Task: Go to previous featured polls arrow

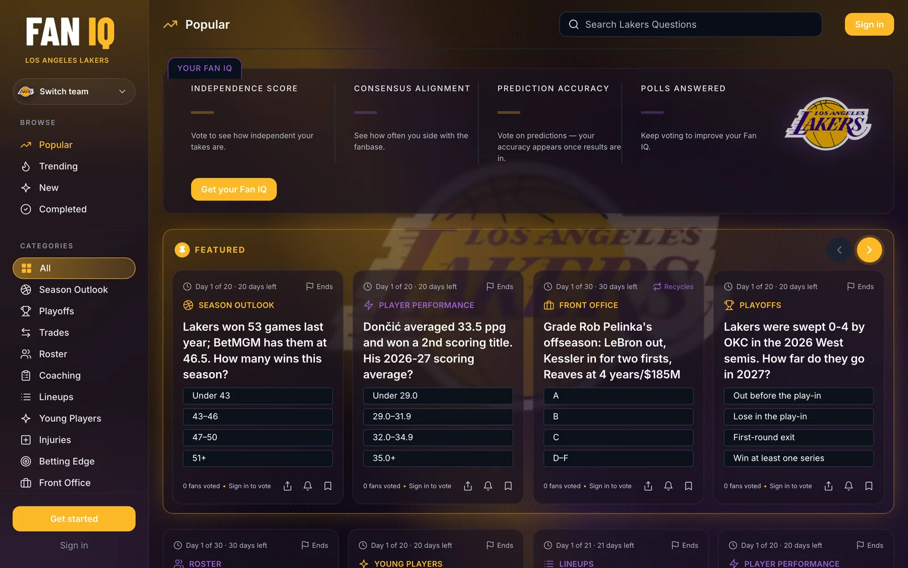Action: click(x=839, y=250)
